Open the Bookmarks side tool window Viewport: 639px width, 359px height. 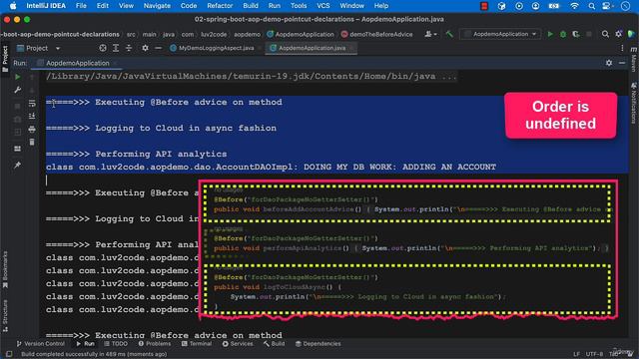pyautogui.click(x=5, y=269)
